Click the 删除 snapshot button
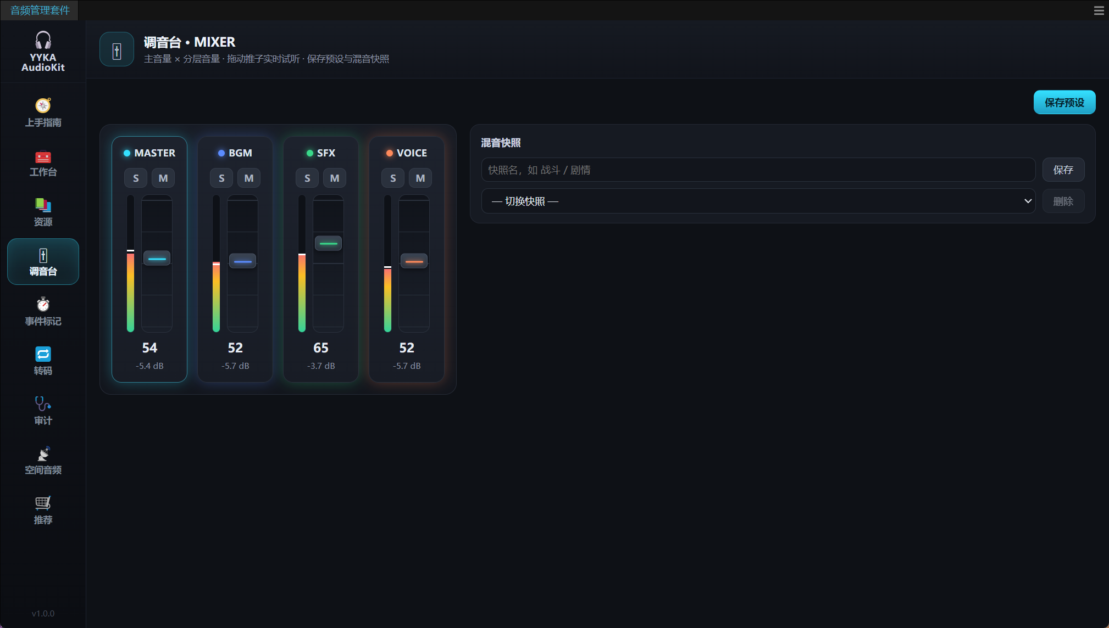The height and width of the screenshot is (628, 1109). click(1063, 201)
